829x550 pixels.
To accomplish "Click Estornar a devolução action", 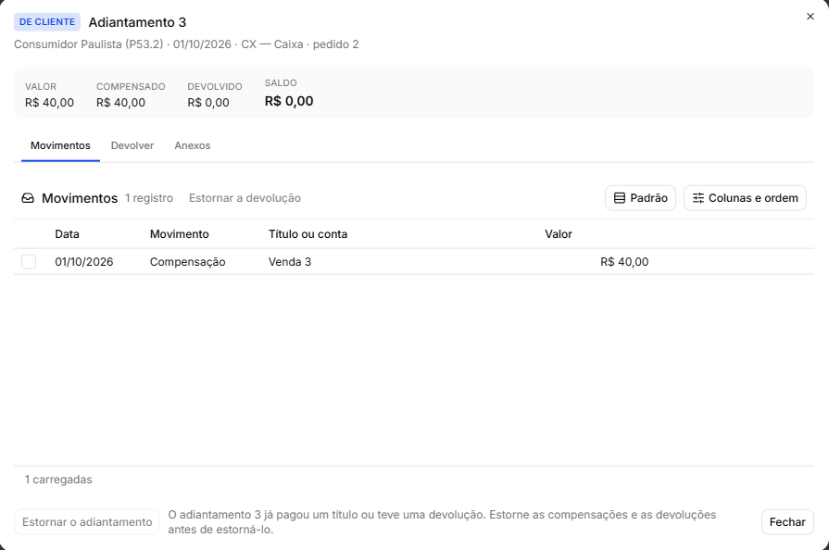I will click(245, 198).
